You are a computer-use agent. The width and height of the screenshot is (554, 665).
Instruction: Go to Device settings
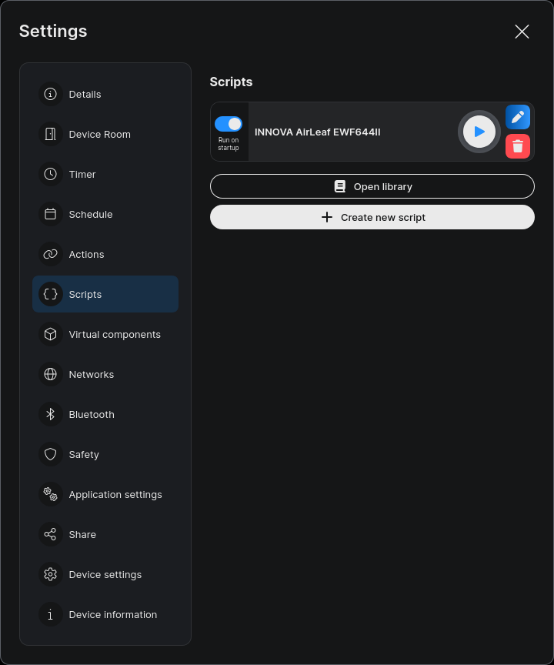[x=105, y=574]
